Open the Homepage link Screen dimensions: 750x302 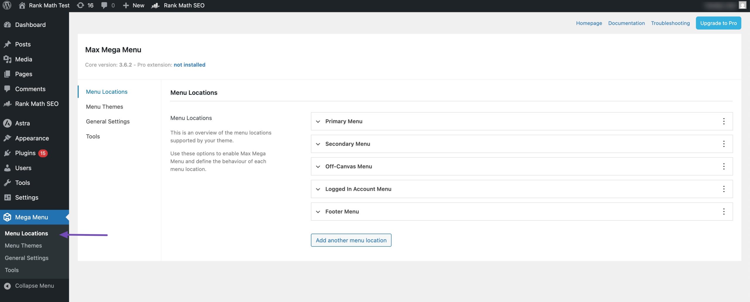(x=589, y=23)
